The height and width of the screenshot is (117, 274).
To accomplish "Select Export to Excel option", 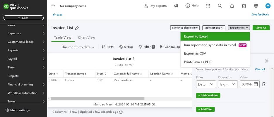I will [x=215, y=36].
